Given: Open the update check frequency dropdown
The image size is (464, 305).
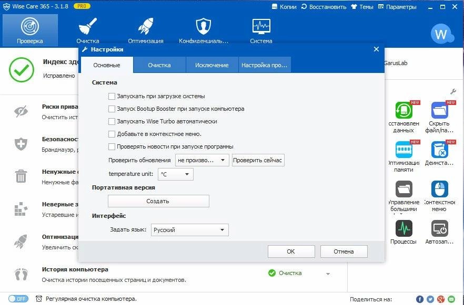Looking at the screenshot, I should (202, 160).
